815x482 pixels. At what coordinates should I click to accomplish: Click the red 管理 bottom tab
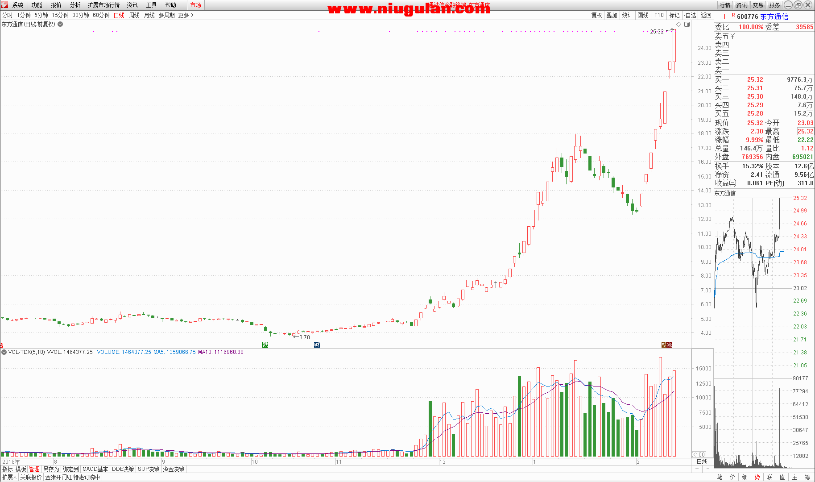[x=34, y=469]
